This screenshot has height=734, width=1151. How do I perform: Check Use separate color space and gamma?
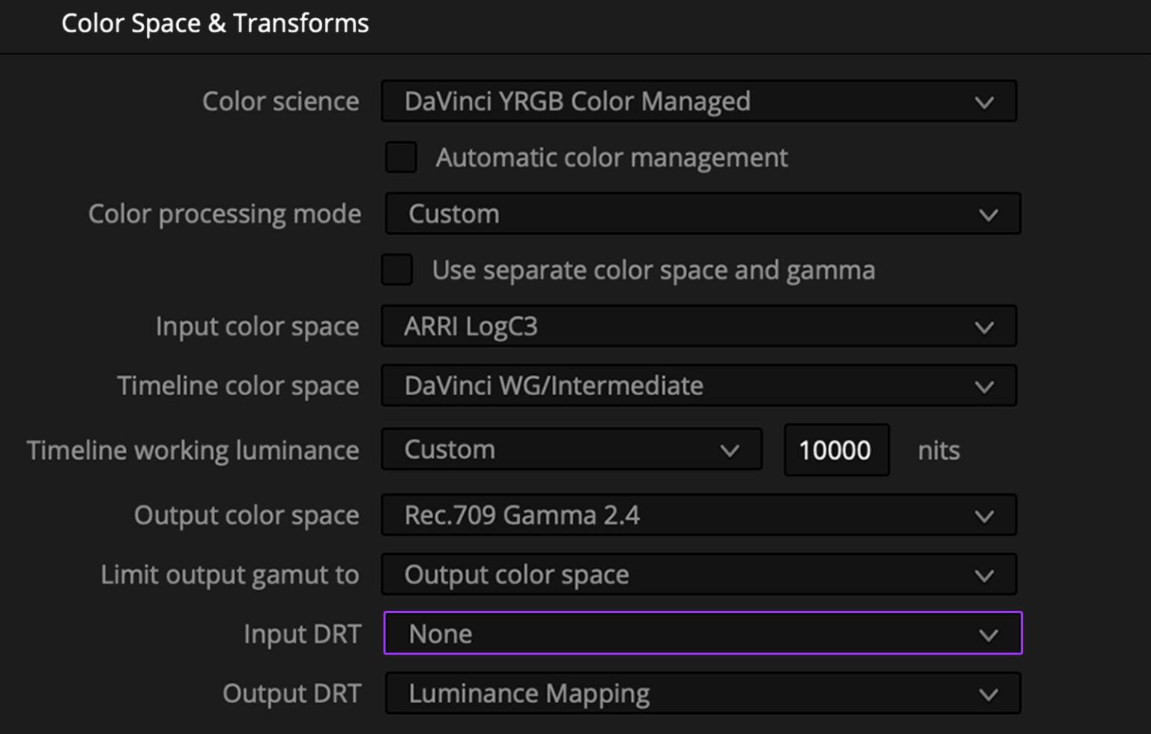coord(396,270)
